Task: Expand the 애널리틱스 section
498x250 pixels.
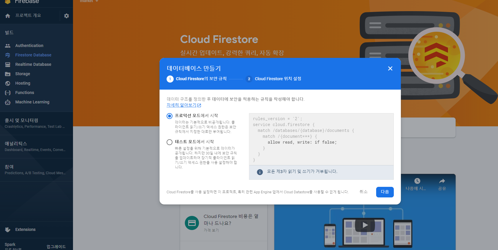Action: 36,146
